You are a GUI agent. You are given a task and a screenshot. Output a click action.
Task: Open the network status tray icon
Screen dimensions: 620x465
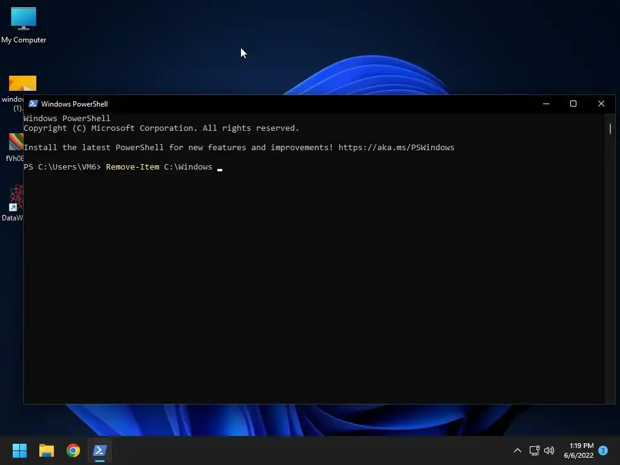tap(534, 450)
